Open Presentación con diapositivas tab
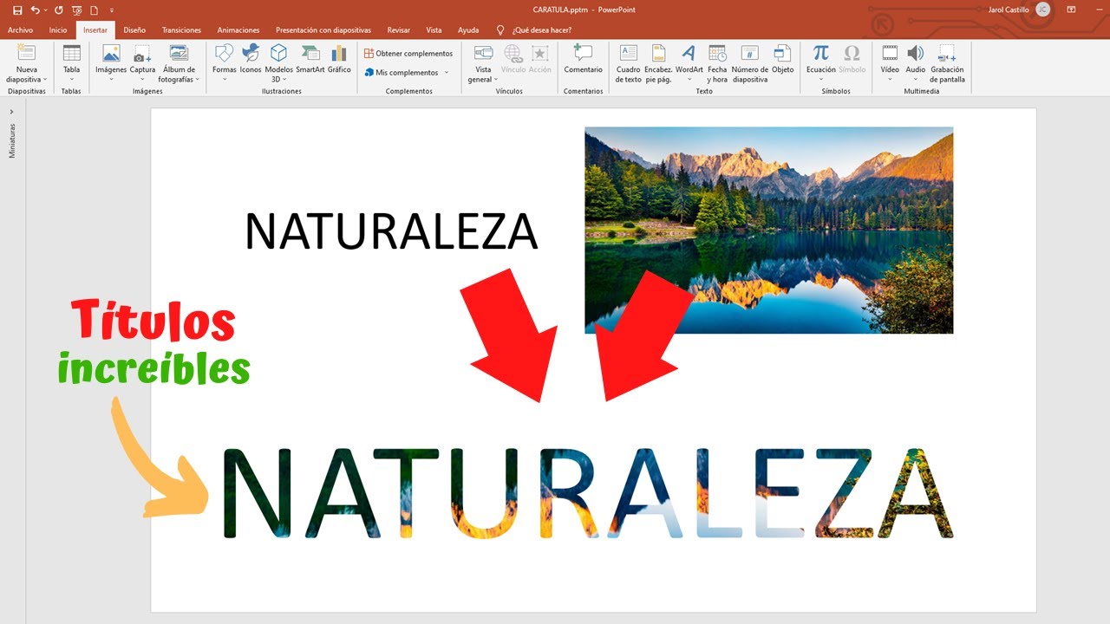The image size is (1110, 624). [x=325, y=30]
